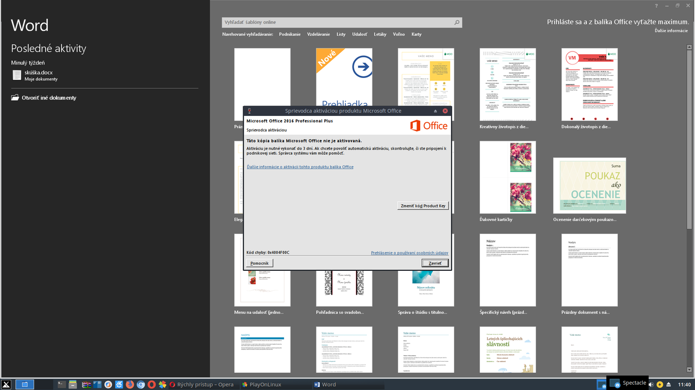Viewport: 695px width, 390px height.
Task: Click the blue virtual desktop pager button
Action: pos(24,385)
